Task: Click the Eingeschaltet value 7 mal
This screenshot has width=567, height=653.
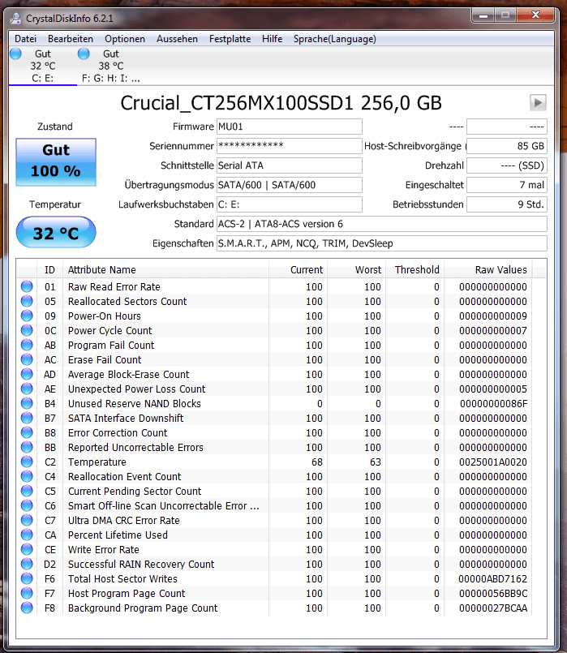Action: coord(507,185)
